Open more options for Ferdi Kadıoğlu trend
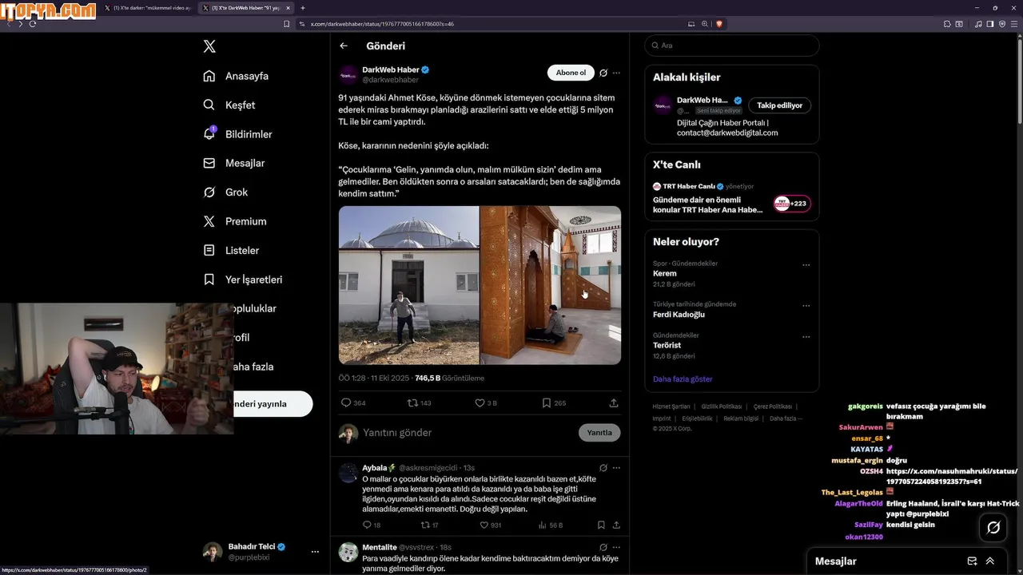The image size is (1023, 575). pyautogui.click(x=806, y=306)
